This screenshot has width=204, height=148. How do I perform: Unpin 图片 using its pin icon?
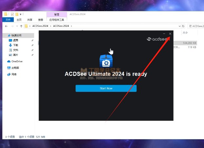point(32,55)
